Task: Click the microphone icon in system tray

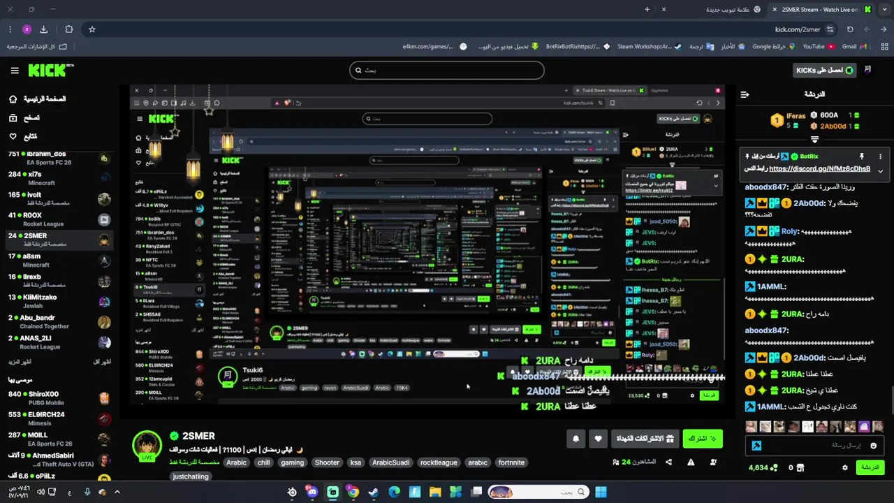Action: pyautogui.click(x=87, y=492)
